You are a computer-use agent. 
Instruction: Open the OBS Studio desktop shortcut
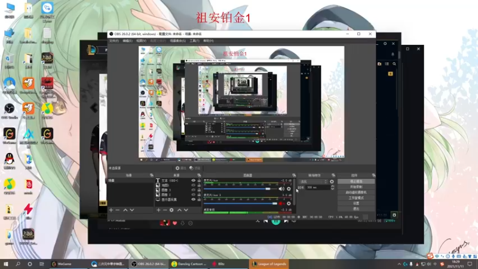10,111
